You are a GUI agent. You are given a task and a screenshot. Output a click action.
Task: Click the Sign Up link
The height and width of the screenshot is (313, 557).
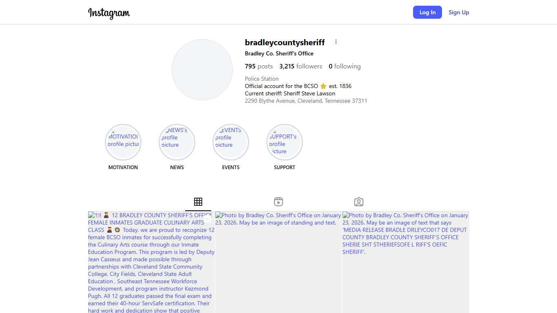459,12
